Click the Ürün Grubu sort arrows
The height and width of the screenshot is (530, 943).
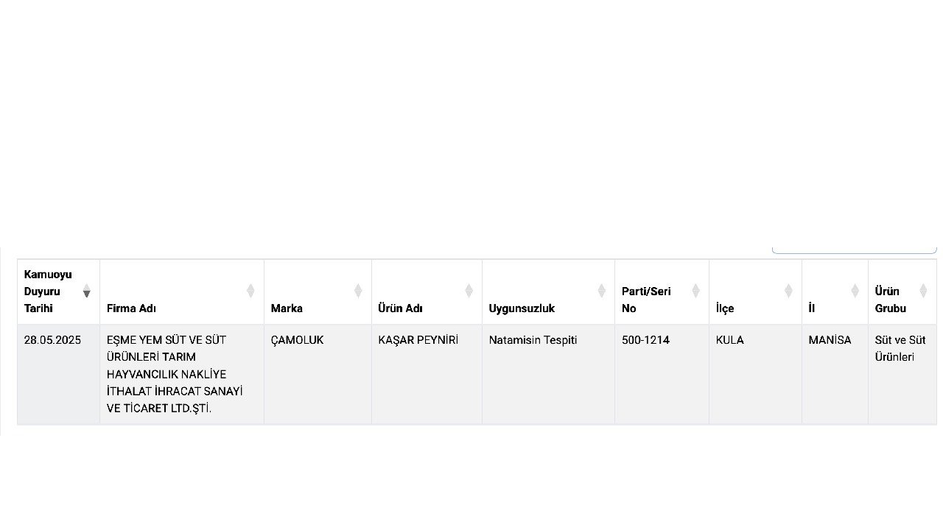(x=923, y=291)
